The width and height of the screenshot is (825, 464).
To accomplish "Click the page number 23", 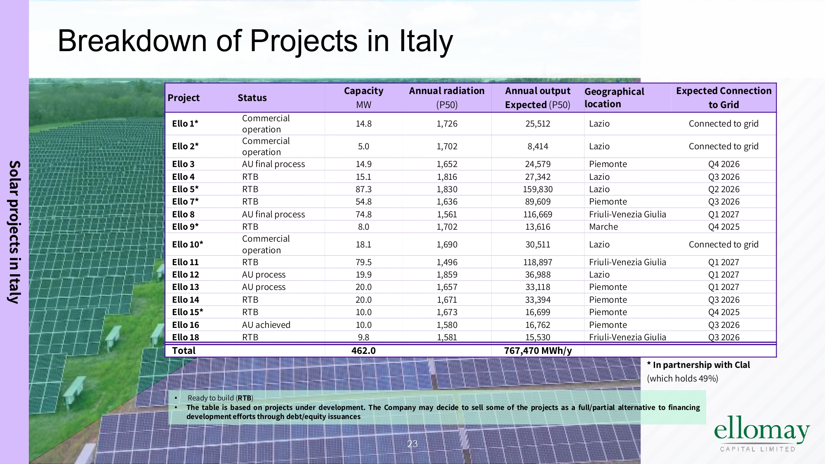I will (412, 444).
